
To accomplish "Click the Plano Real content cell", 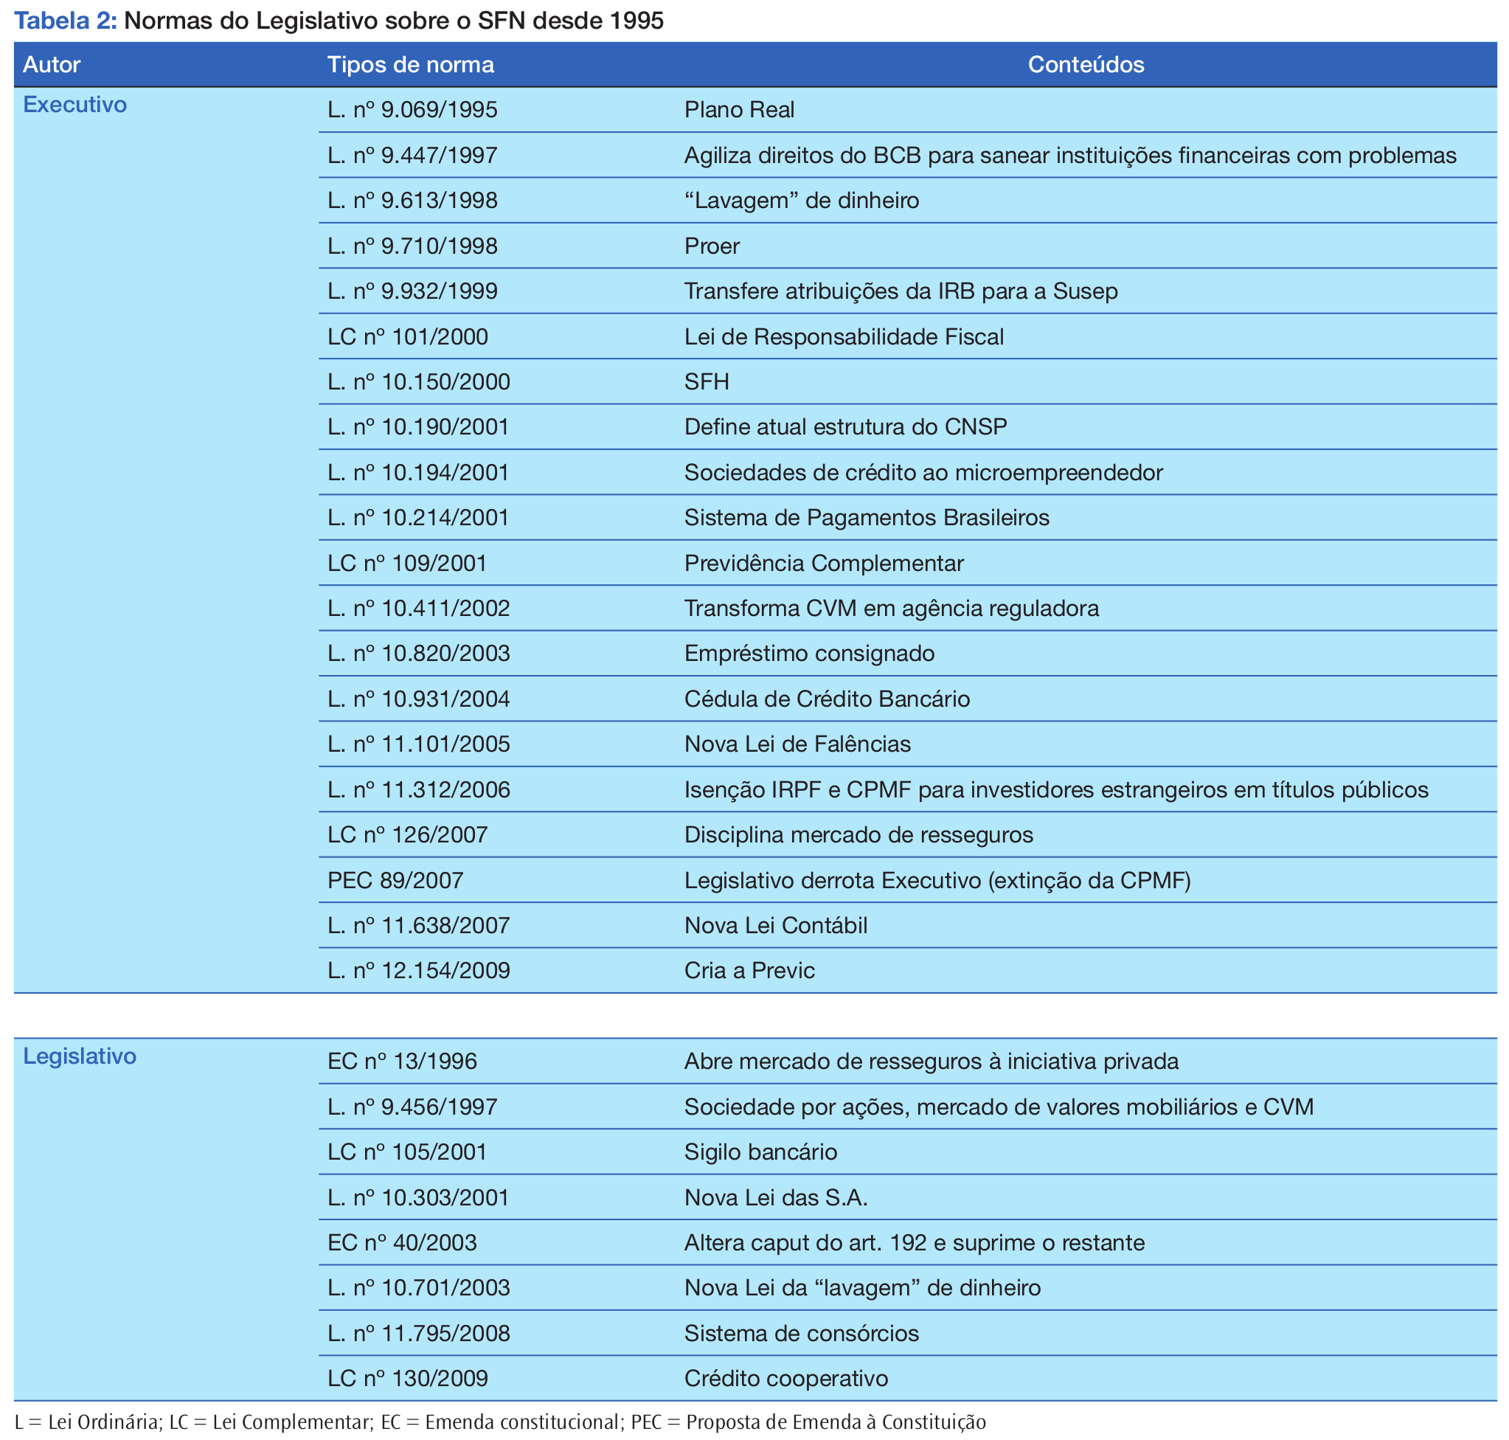I will point(739,110).
